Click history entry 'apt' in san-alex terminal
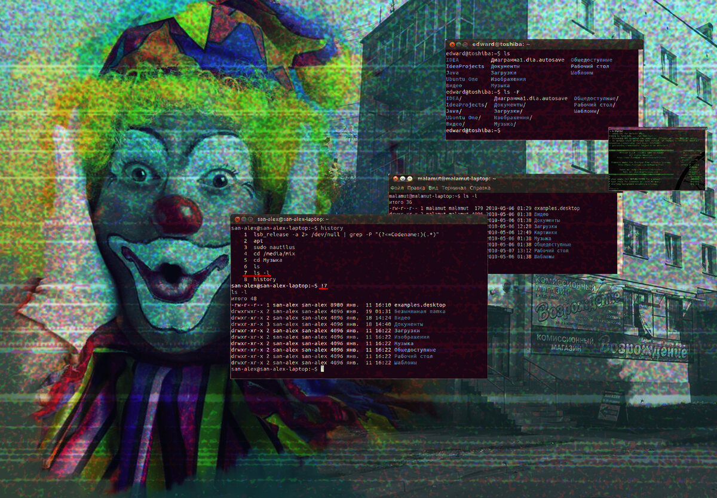The image size is (717, 498). click(258, 241)
